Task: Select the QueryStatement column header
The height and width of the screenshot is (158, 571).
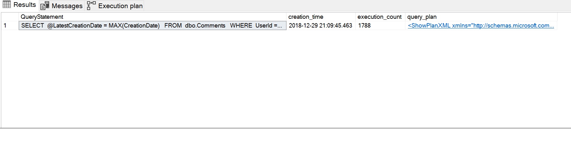Action: [x=42, y=17]
